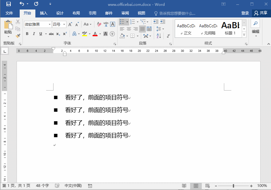Screen dimensions: 271x190
Task: Switch to the 引用 tab
Action: [x=93, y=13]
